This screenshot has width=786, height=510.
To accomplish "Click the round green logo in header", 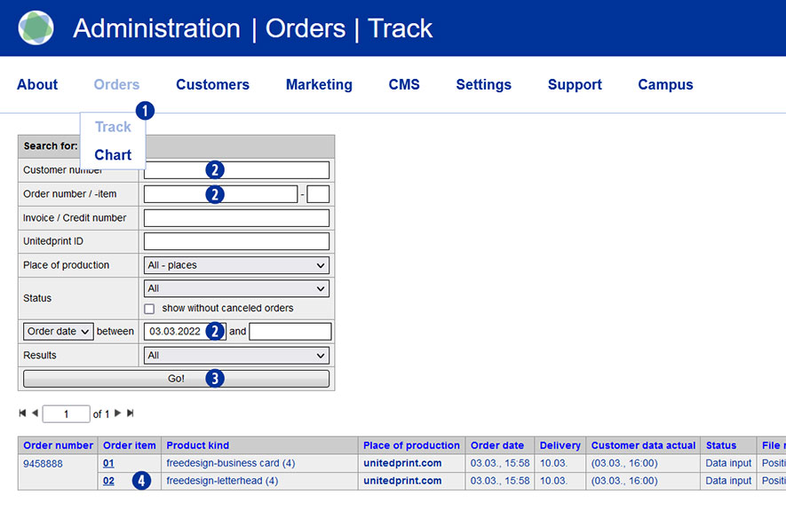I will [36, 28].
